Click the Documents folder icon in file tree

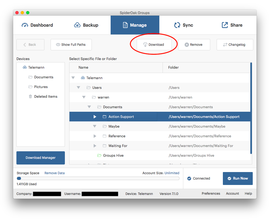pos(99,107)
